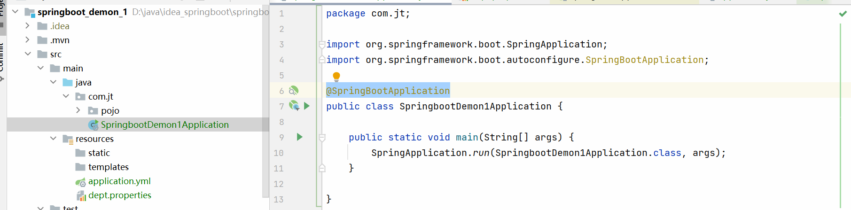Collapse the springboot_demon_1 project root
This screenshot has width=851, height=210.
pyautogui.click(x=16, y=12)
